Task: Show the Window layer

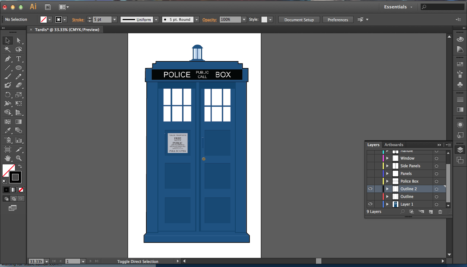Action: 370,158
